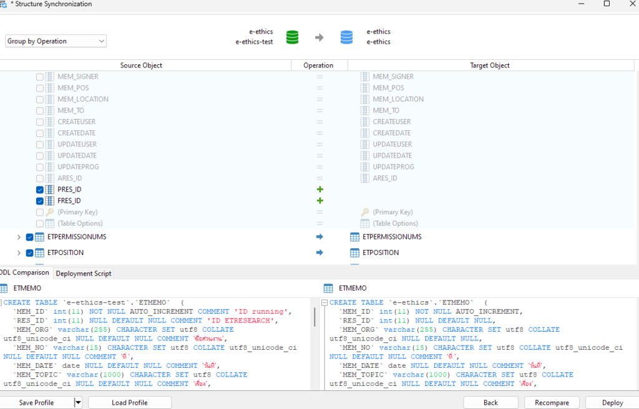Click the target ETPOSITION table icon
The height and width of the screenshot is (409, 639).
coord(354,253)
